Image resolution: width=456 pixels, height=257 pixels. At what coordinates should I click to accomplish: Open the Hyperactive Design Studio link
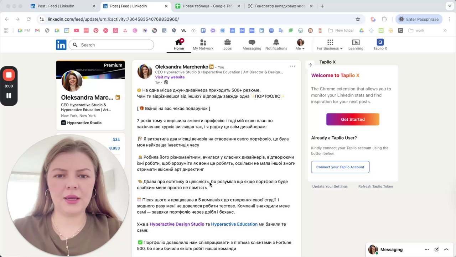[177, 224]
